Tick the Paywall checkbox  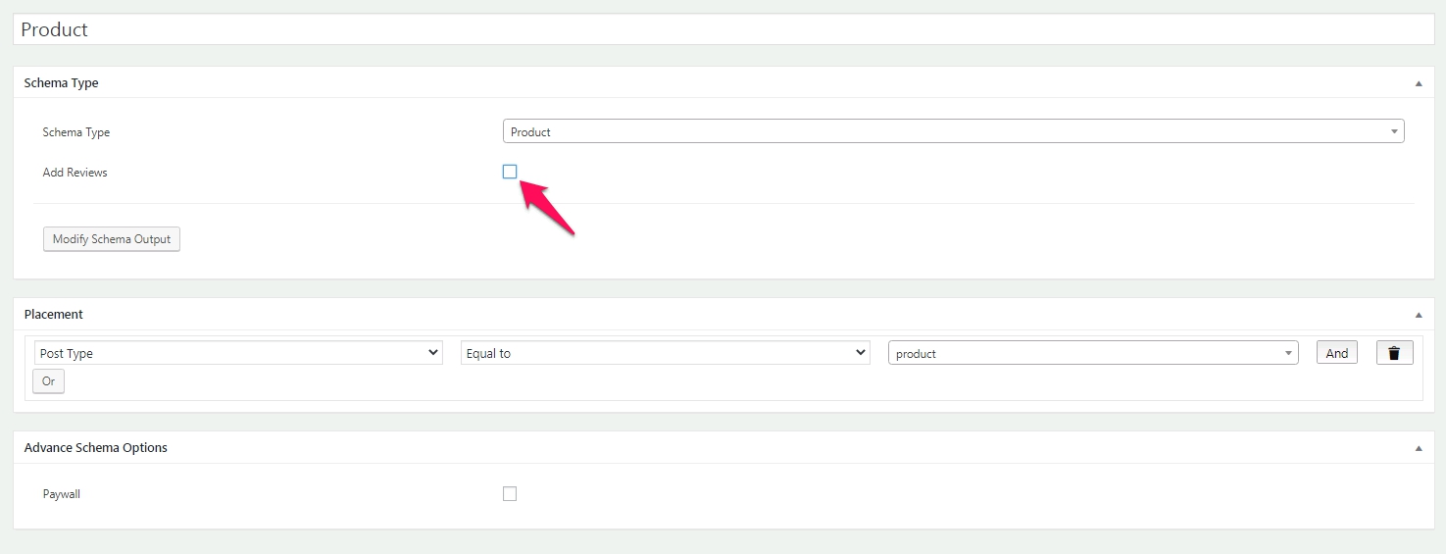(510, 494)
